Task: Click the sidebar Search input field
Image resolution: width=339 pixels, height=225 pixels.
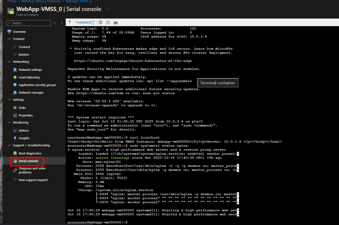Action: [30, 23]
